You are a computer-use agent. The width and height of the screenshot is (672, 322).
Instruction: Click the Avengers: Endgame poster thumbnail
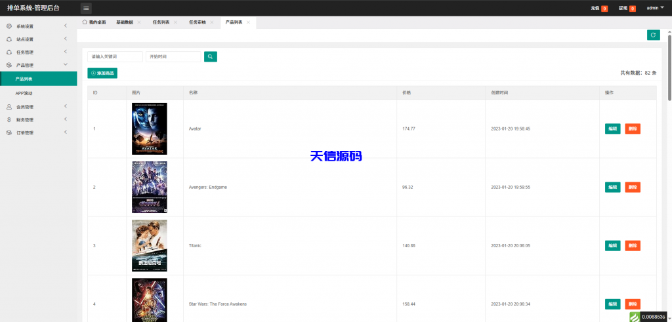(x=149, y=187)
